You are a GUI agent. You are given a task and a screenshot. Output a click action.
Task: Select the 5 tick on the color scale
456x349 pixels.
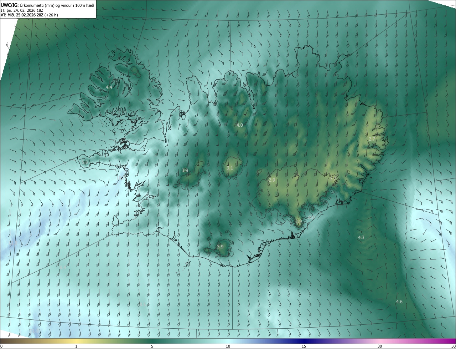pyautogui.click(x=152, y=347)
